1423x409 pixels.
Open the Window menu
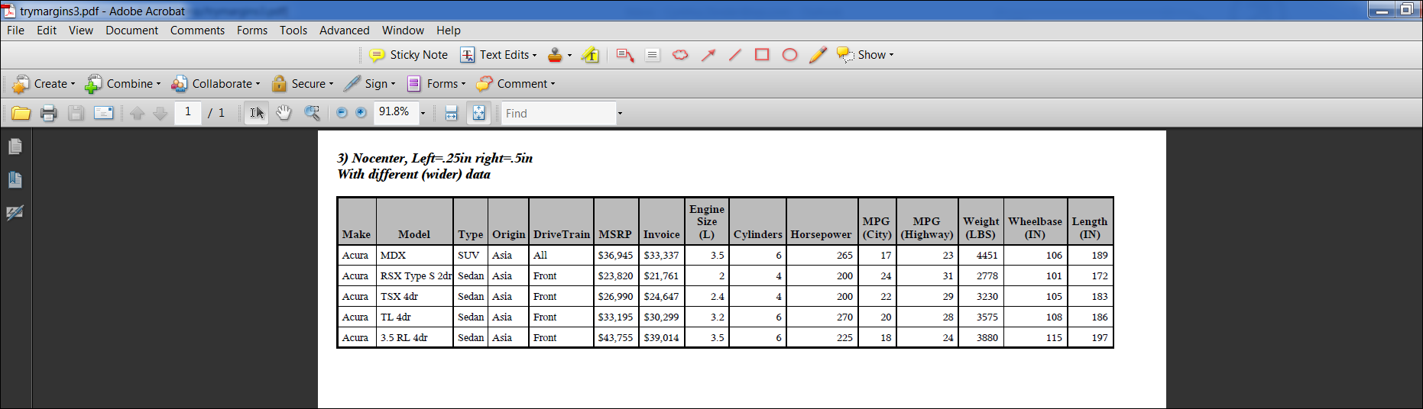click(403, 31)
